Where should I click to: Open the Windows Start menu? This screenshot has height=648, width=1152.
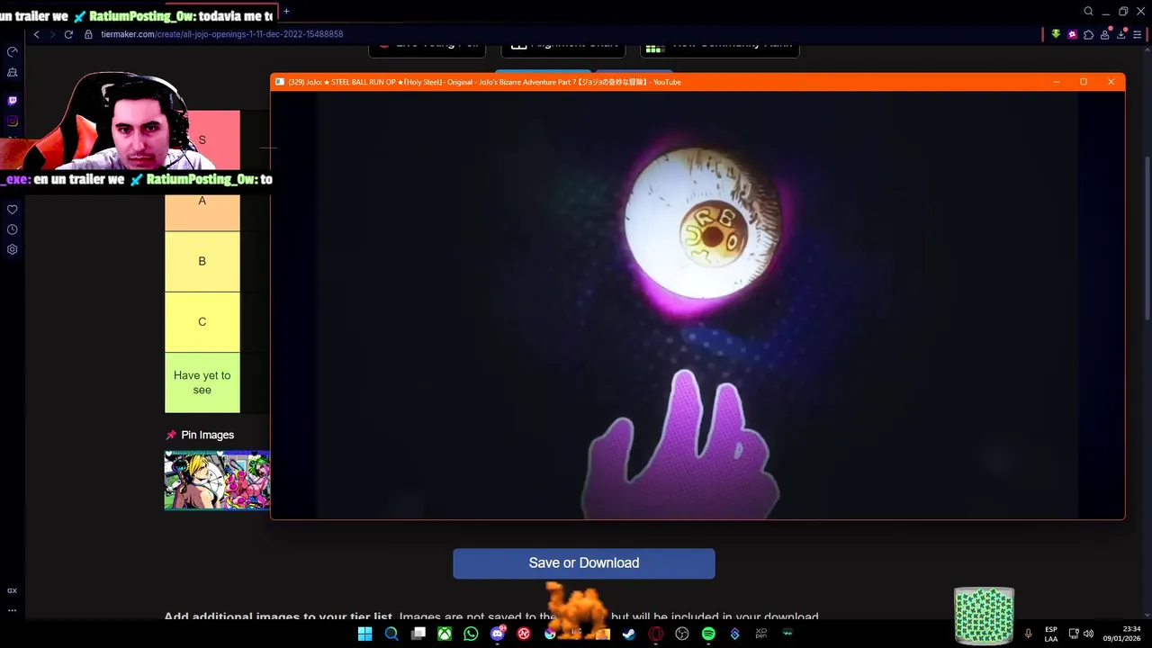click(x=364, y=634)
